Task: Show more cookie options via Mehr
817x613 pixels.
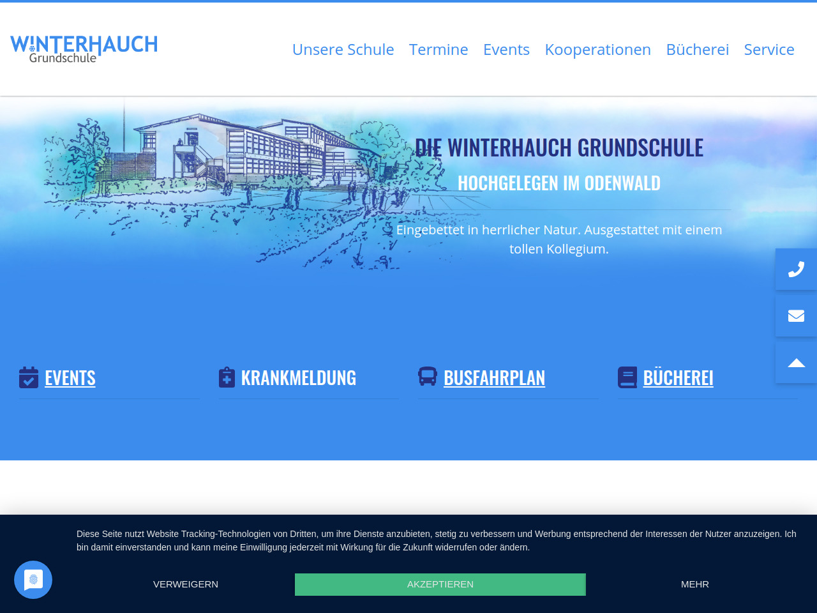Action: tap(694, 584)
